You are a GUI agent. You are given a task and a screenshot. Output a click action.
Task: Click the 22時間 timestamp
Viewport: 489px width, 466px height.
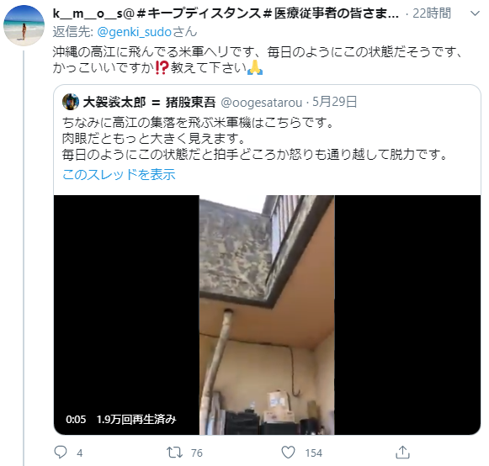click(x=432, y=13)
